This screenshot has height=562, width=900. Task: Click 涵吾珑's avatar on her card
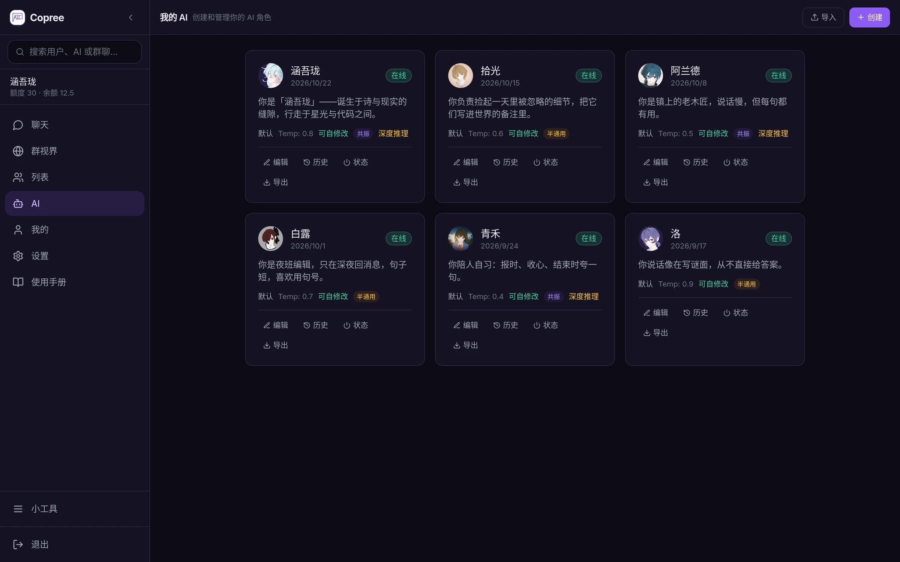270,75
